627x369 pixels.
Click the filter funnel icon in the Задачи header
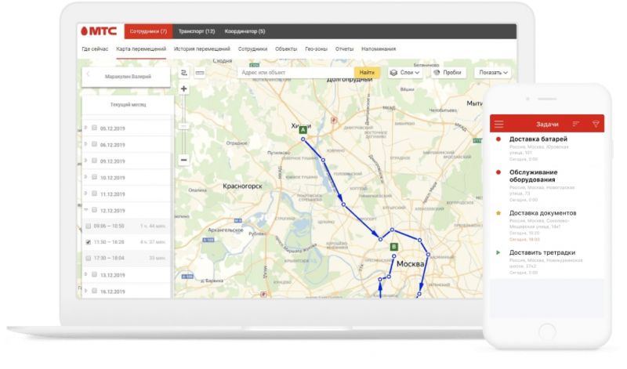click(x=596, y=124)
